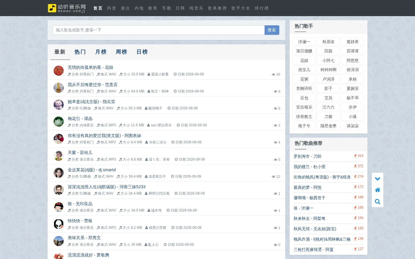Go to the 抖音 navigation item
Image resolution: width=415 pixels, height=259 pixels.
(x=112, y=8)
